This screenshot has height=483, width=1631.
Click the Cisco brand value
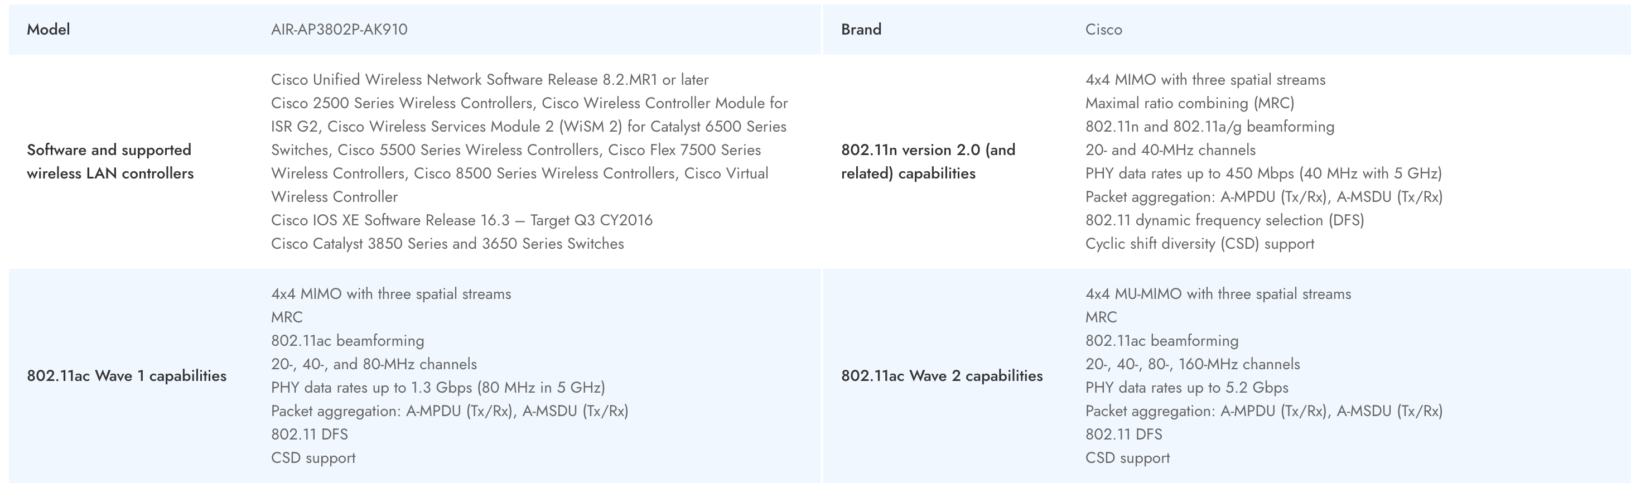[x=1103, y=30]
